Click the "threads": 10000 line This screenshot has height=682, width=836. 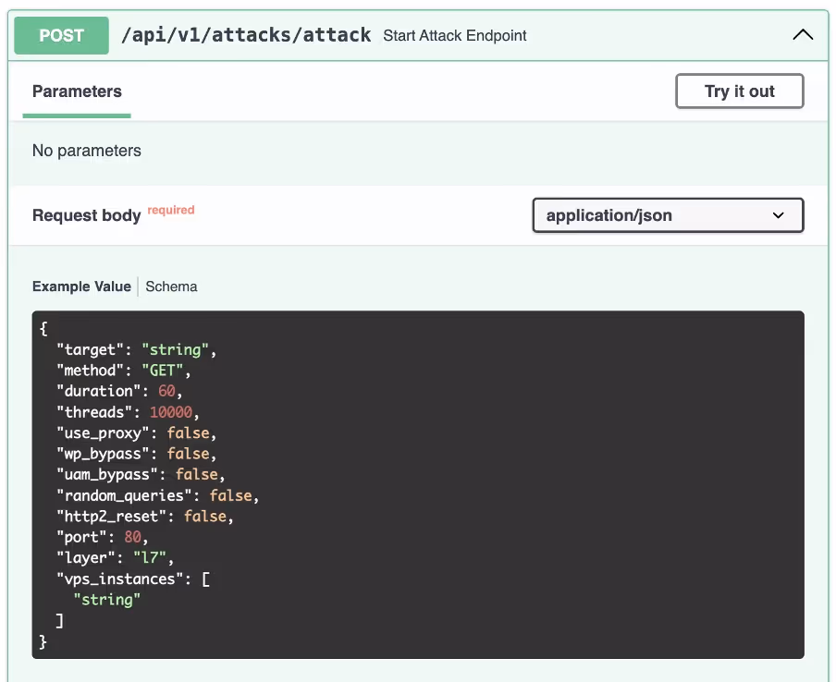pyautogui.click(x=128, y=412)
